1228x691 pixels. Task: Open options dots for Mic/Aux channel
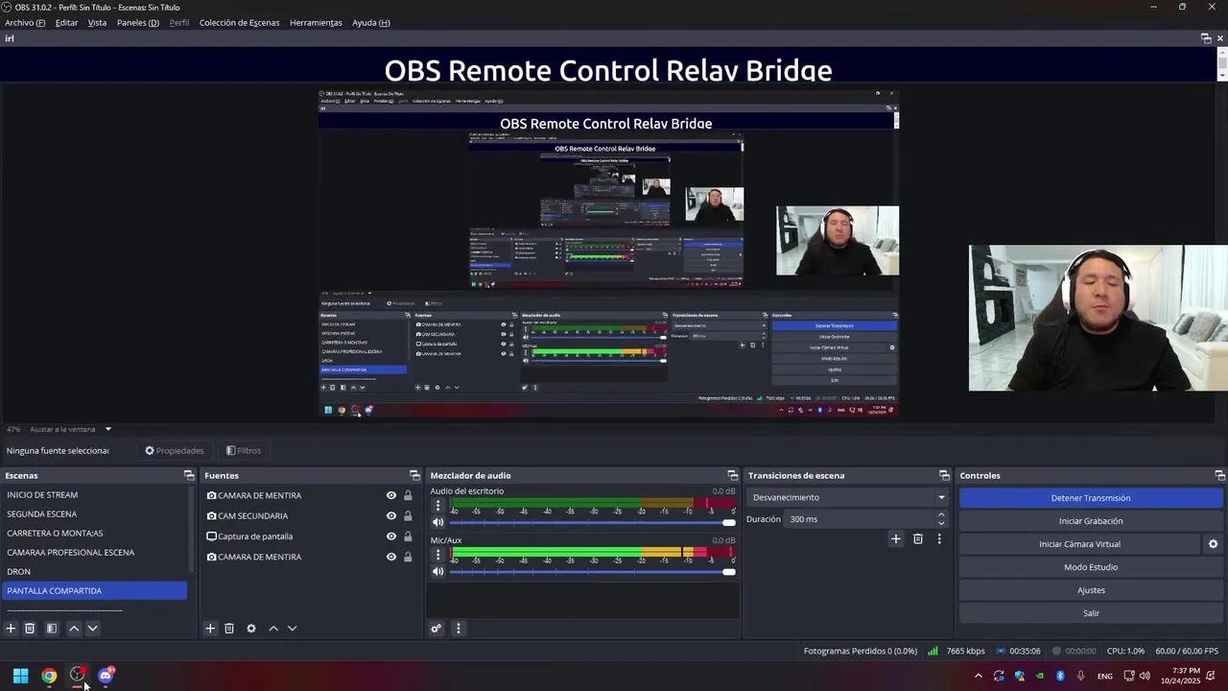click(x=438, y=554)
